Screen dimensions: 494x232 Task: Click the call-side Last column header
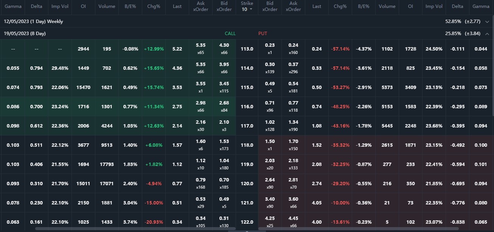(x=177, y=6)
